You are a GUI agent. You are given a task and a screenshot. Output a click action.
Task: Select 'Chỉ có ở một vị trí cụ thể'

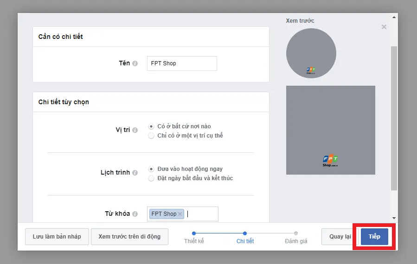151,136
